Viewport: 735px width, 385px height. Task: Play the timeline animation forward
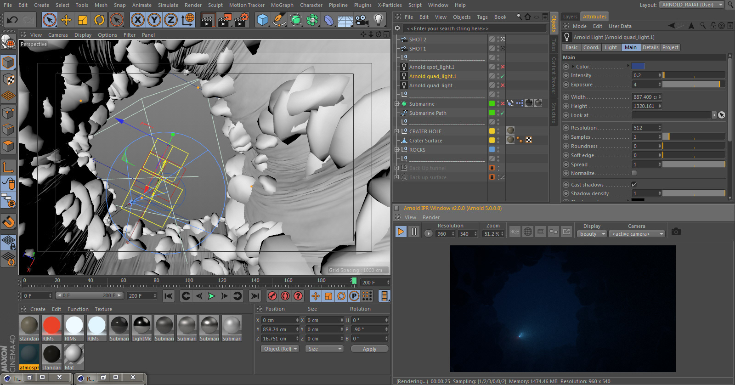pos(211,296)
